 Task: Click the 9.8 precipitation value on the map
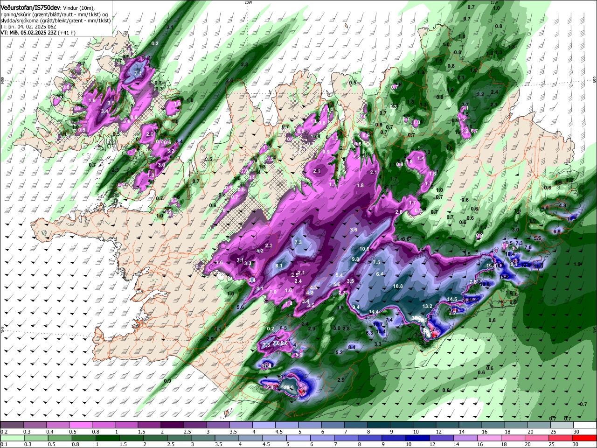pos(355,259)
